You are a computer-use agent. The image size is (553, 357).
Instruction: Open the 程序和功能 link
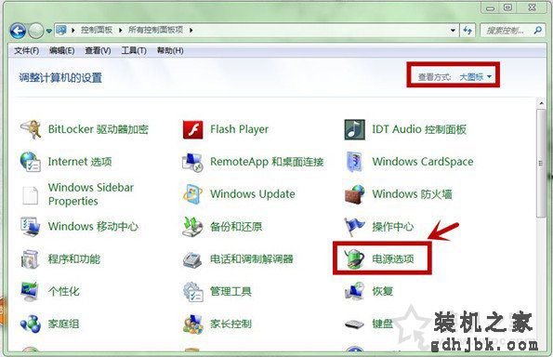74,259
